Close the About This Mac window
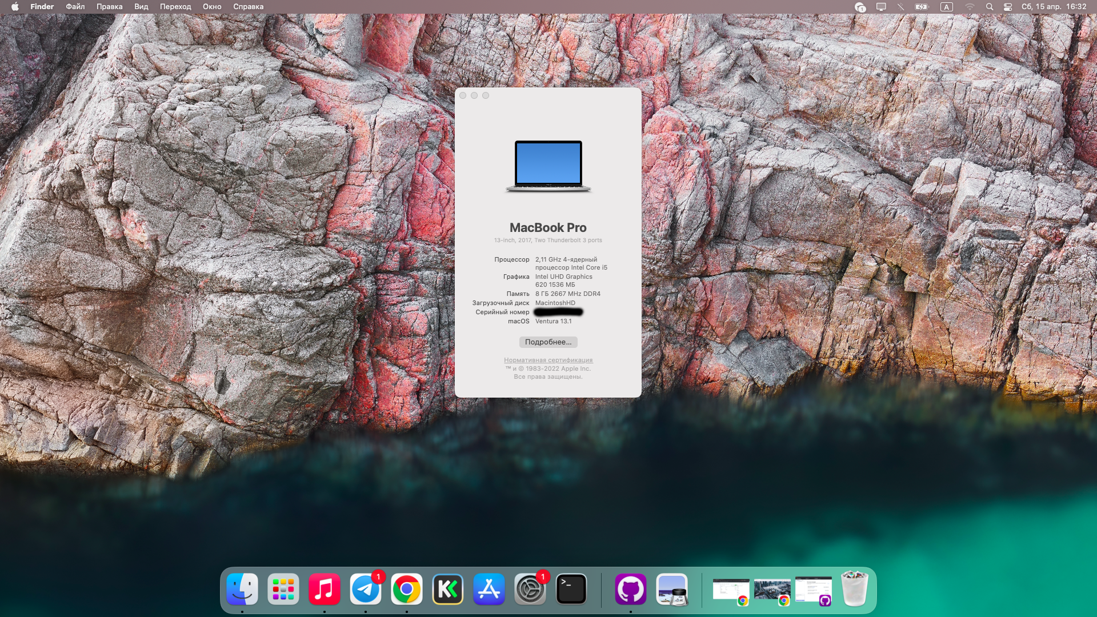The image size is (1097, 617). 463,95
